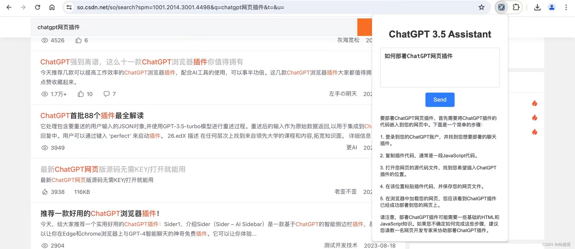Open the ChatGPT extension icon in toolbar

[502, 7]
